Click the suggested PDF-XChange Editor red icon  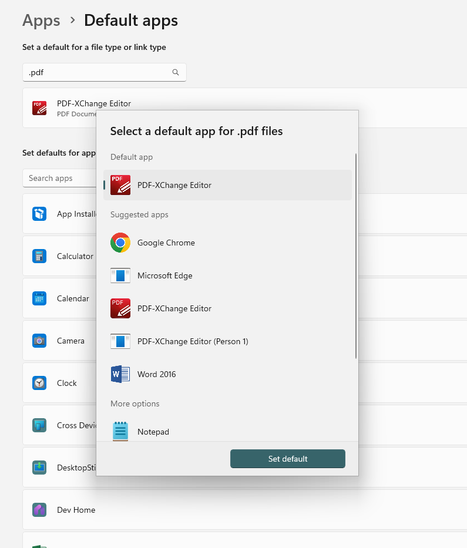tap(120, 308)
